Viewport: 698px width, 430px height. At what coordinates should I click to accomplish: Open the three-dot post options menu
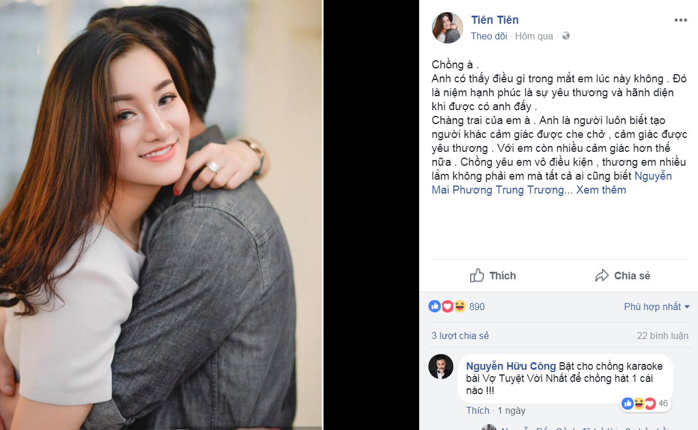[681, 20]
